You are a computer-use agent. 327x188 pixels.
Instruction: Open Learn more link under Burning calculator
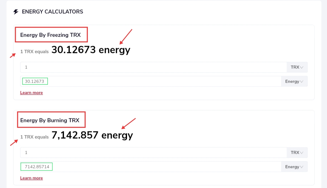32,178
